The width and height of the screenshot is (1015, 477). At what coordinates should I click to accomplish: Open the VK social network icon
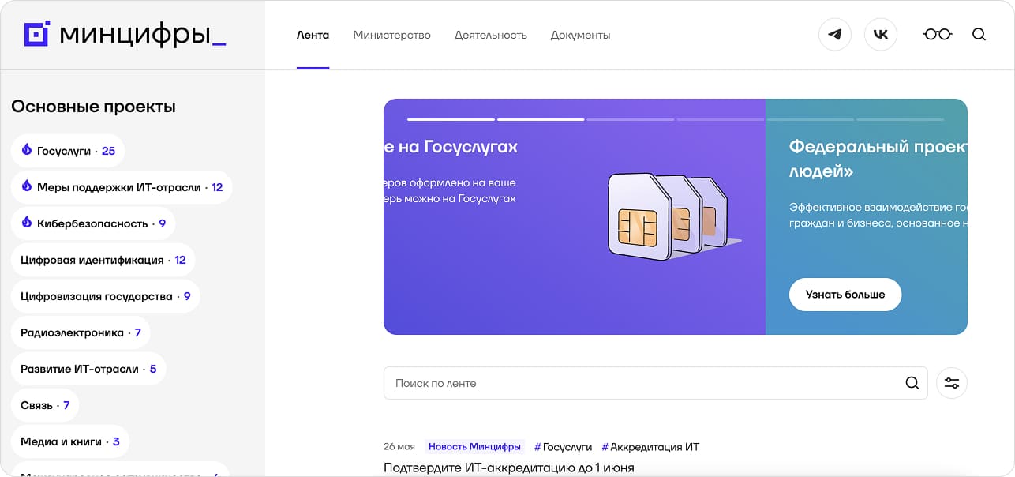pos(881,34)
